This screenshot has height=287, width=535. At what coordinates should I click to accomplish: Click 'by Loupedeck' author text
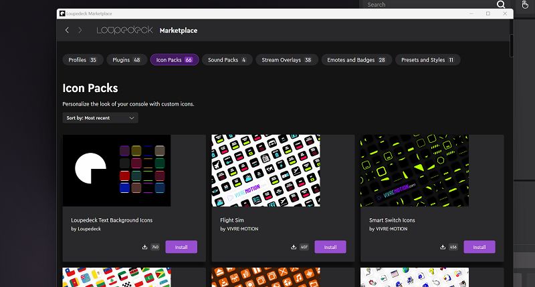[x=86, y=229]
